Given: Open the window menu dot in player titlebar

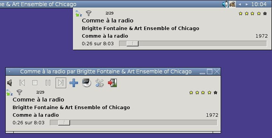Looking at the screenshot, I should coord(10,71).
